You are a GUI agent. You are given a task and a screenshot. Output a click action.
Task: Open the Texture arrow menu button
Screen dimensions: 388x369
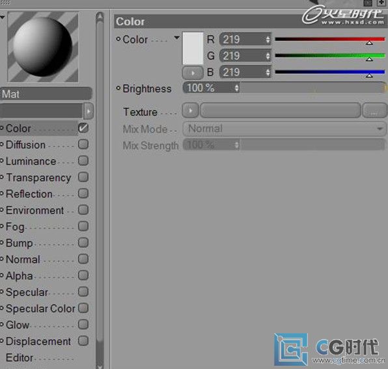[190, 111]
